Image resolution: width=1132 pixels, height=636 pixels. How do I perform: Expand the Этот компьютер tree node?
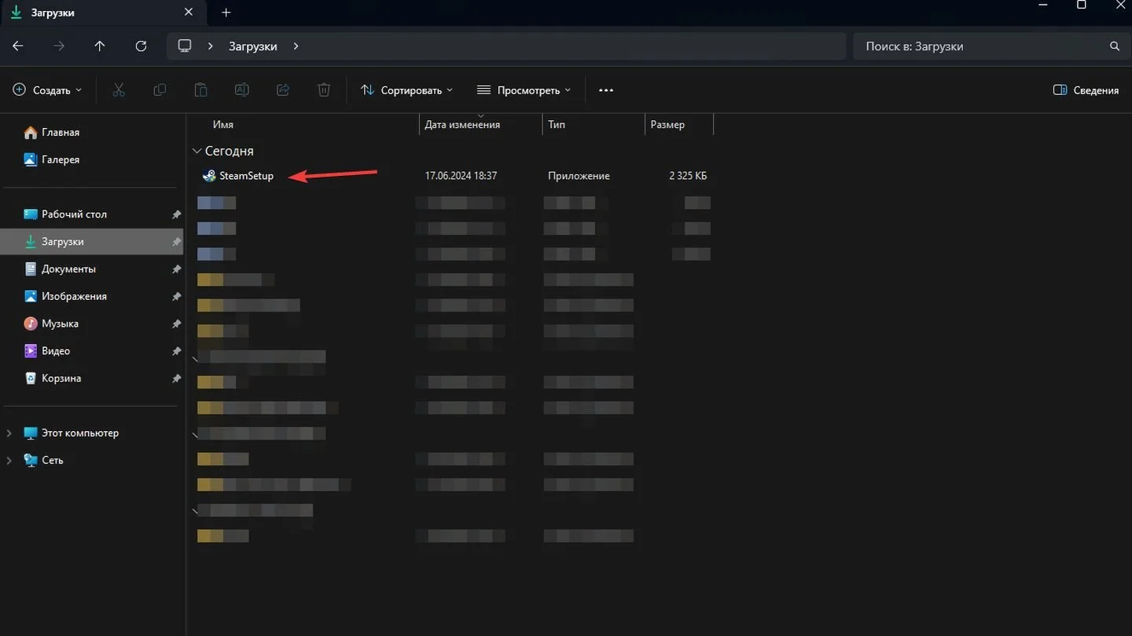[x=9, y=433]
